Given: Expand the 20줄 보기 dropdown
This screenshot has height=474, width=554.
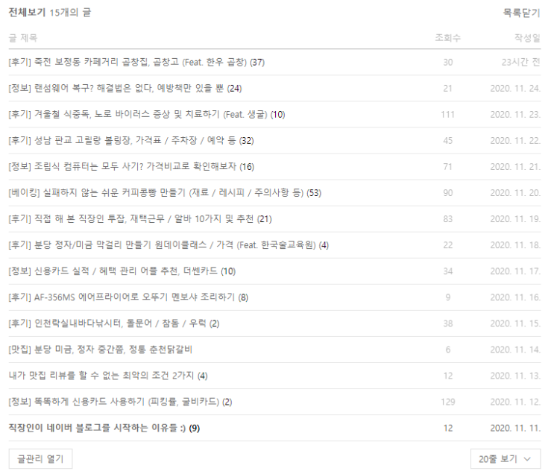Looking at the screenshot, I should [506, 459].
